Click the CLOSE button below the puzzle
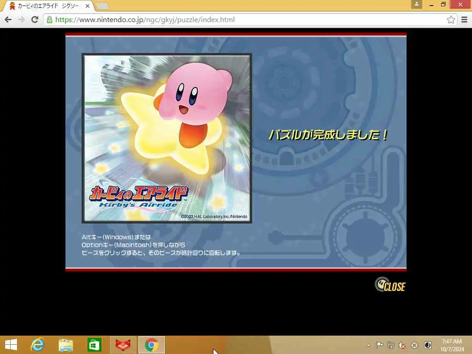Image resolution: width=472 pixels, height=354 pixels. click(390, 285)
